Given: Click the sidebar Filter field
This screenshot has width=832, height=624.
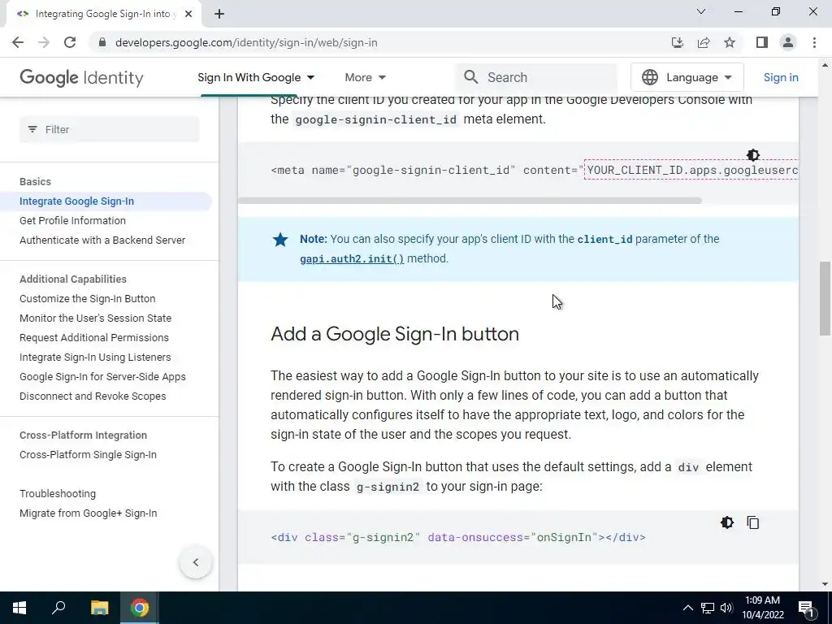Looking at the screenshot, I should pos(110,129).
